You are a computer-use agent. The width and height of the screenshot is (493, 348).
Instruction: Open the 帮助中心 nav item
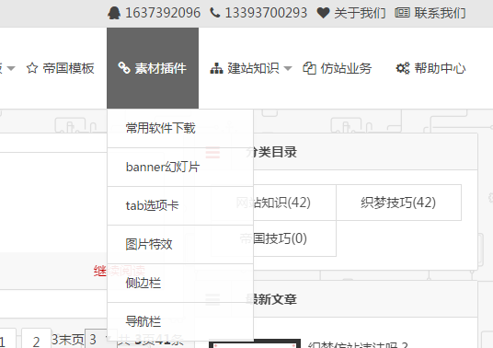(x=430, y=68)
